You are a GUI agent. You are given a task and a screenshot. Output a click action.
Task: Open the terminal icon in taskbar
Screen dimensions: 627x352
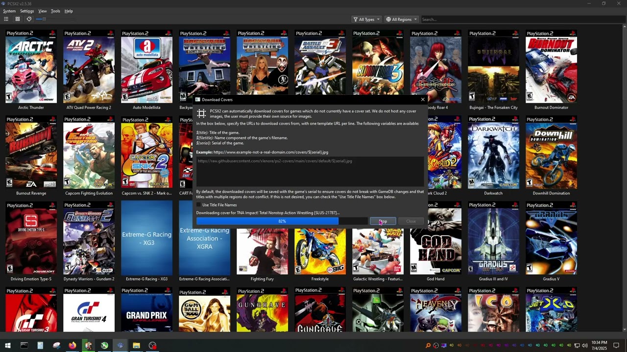(24, 346)
